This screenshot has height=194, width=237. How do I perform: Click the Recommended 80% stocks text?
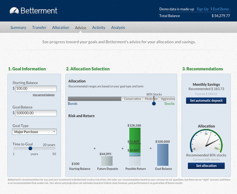click(206, 155)
